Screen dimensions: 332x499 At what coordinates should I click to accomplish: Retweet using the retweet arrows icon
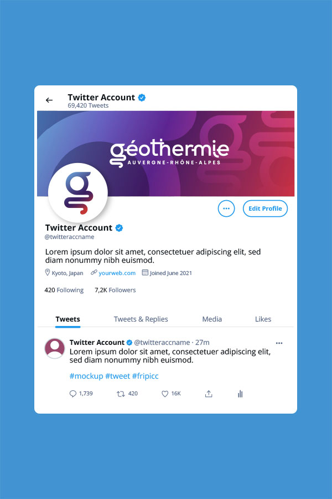click(x=121, y=394)
